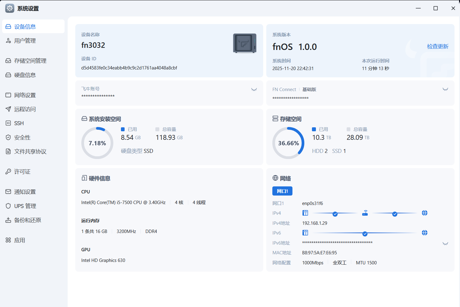
Task: Unhide the masked IPv6 address
Action: click(x=445, y=244)
